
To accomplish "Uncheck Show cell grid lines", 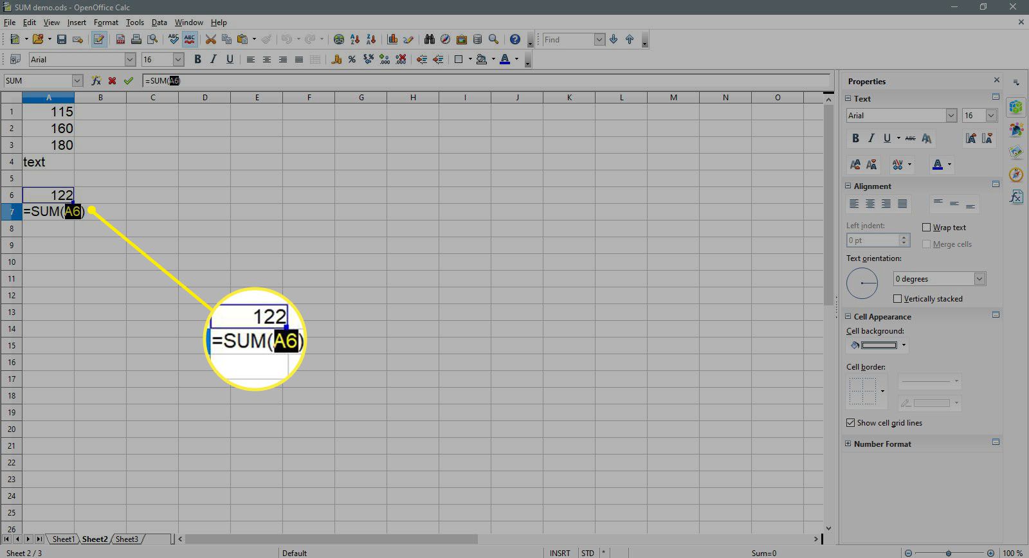I will (x=851, y=423).
